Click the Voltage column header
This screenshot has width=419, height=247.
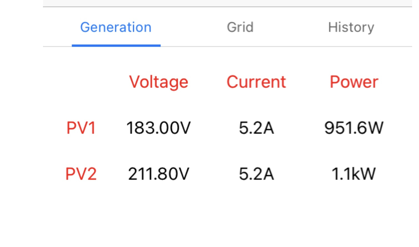(x=159, y=82)
